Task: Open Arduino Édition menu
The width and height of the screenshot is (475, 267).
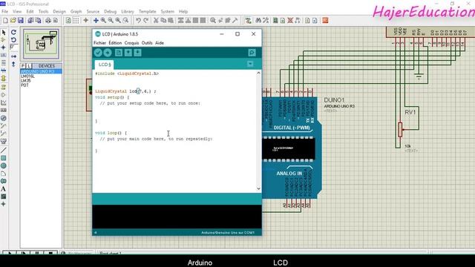Action: (115, 43)
